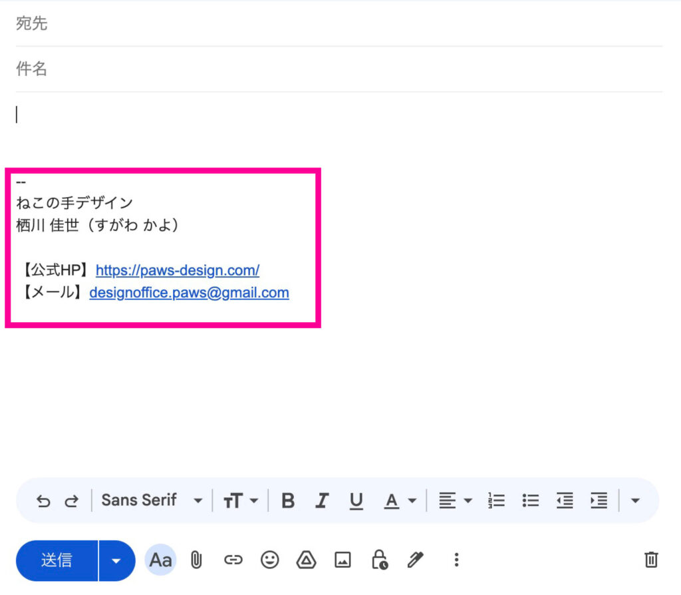
Task: Insert a link using chain icon
Action: pos(233,560)
